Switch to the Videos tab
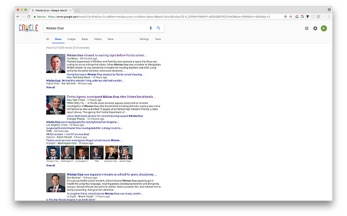Image resolution: width=347 pixels, height=216 pixels. tap(98, 39)
